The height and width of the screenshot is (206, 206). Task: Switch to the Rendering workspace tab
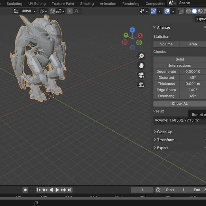tap(131, 4)
